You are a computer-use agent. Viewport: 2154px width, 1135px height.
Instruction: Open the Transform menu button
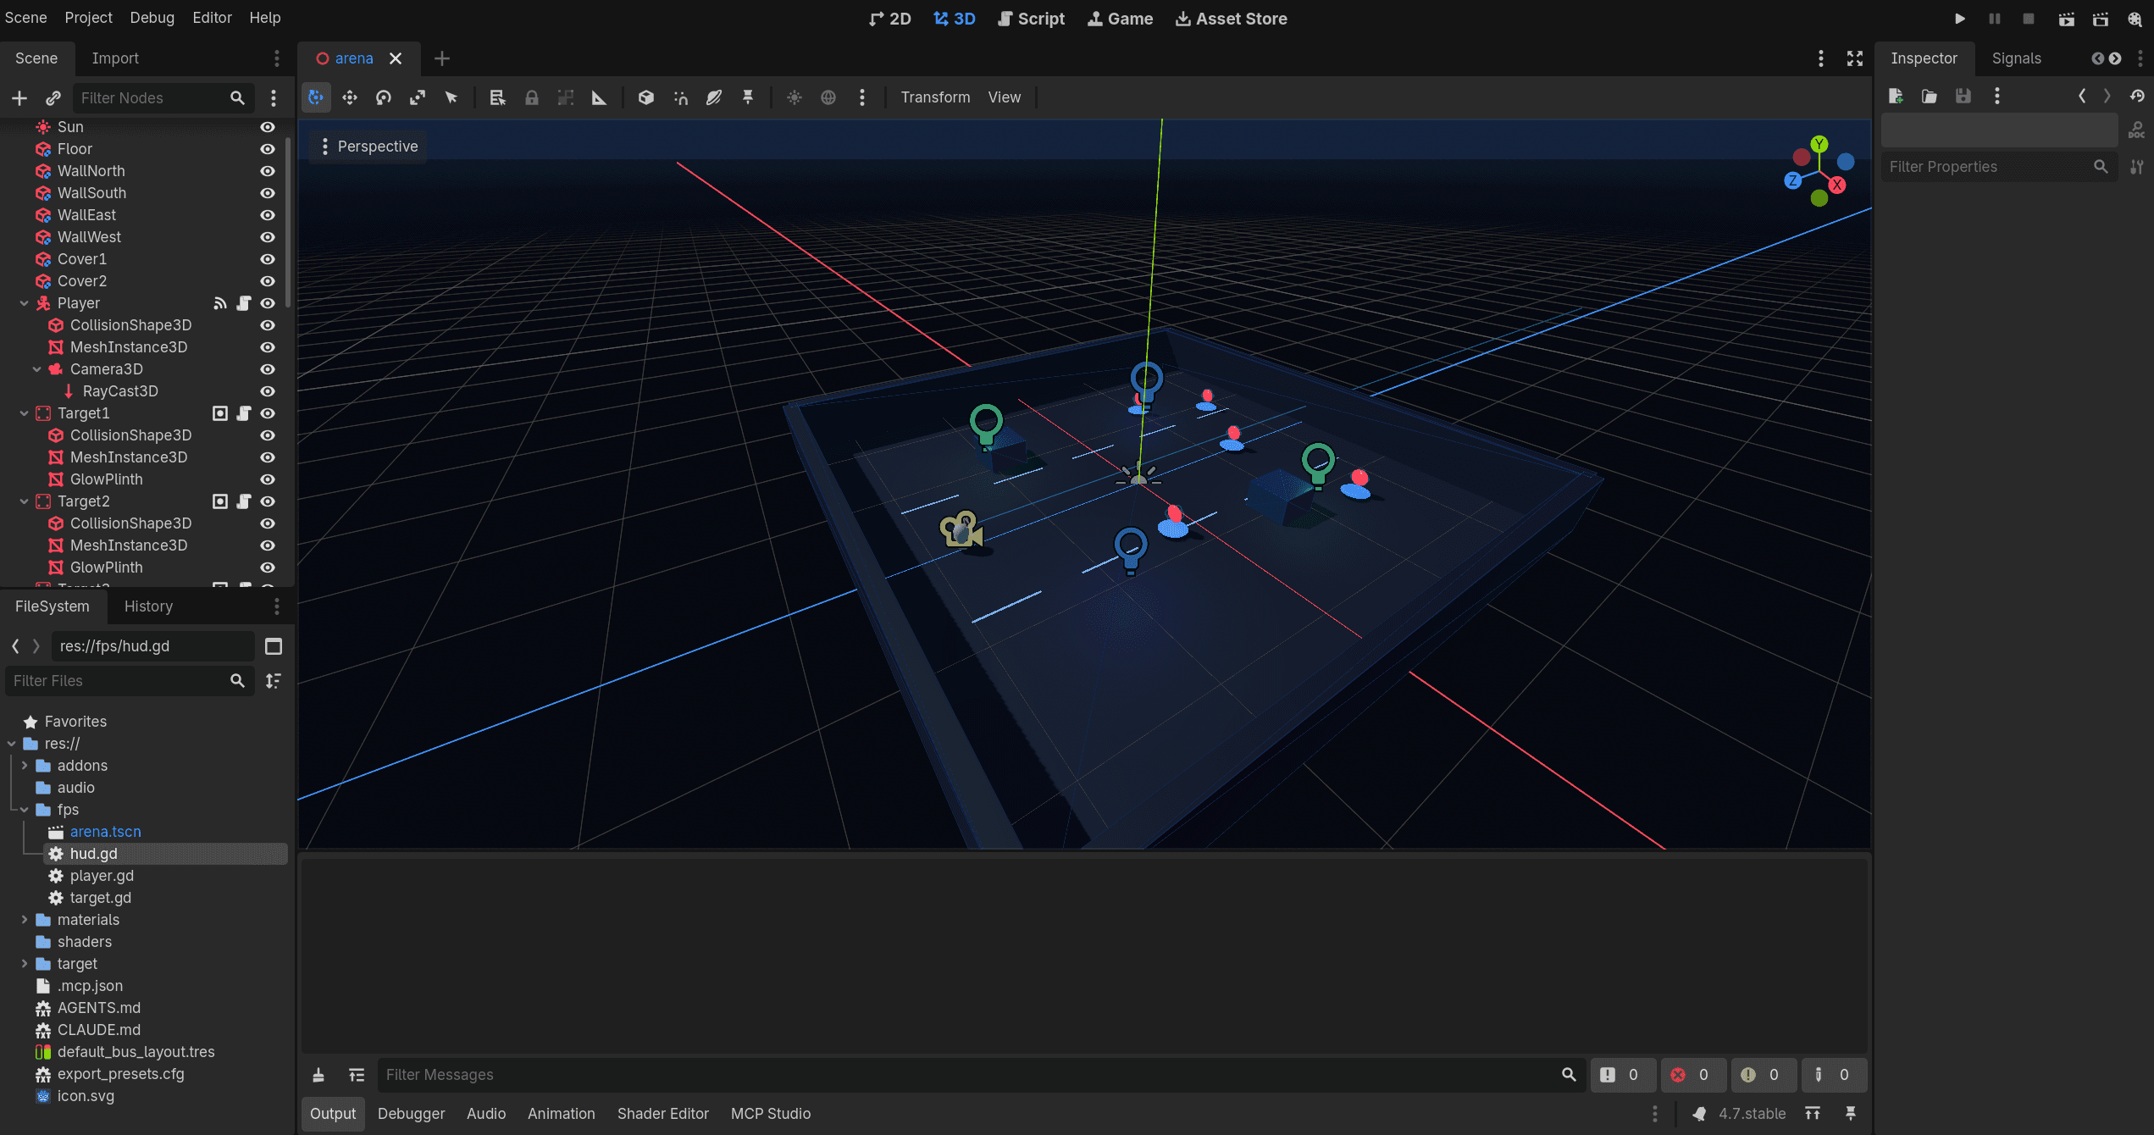[935, 97]
